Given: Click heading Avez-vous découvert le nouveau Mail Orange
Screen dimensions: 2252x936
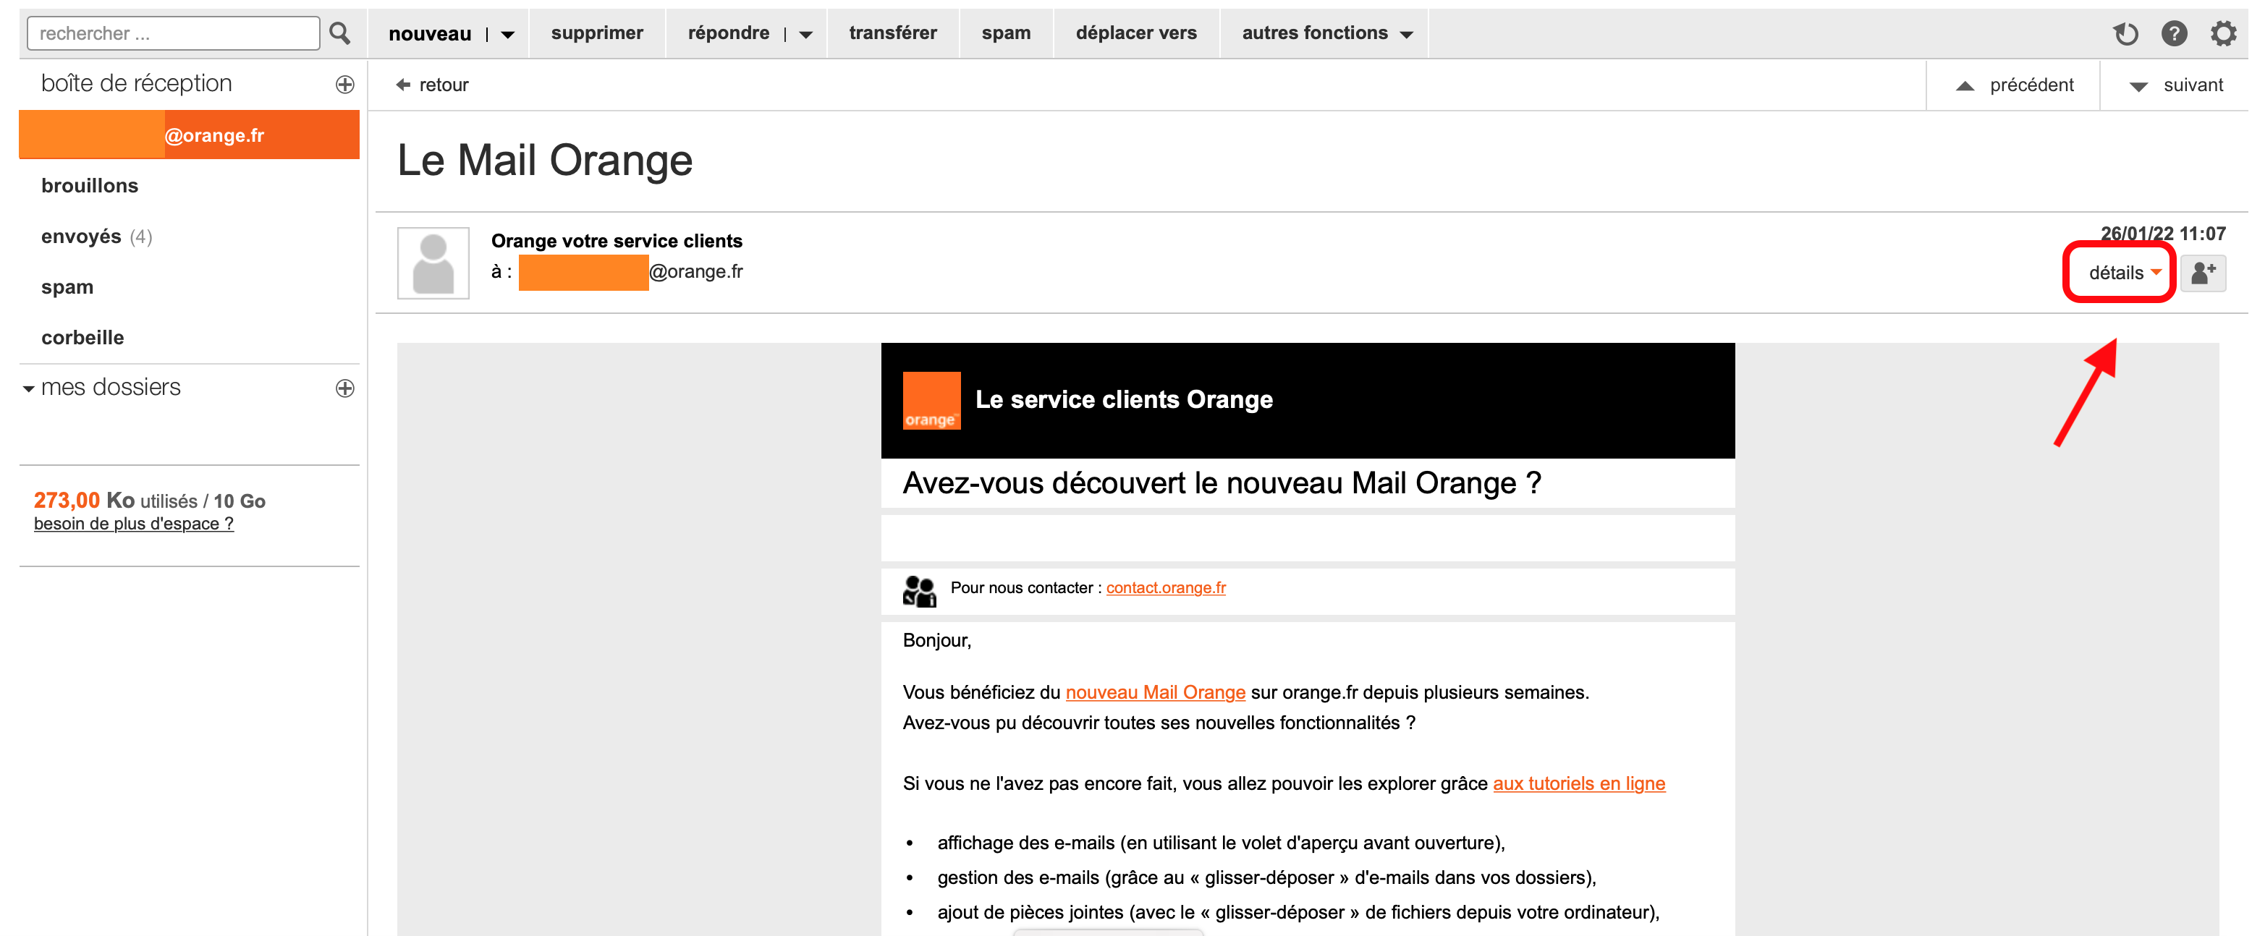Looking at the screenshot, I should pyautogui.click(x=1222, y=482).
